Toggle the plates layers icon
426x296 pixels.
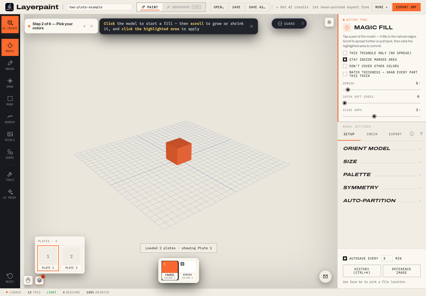[39, 280]
